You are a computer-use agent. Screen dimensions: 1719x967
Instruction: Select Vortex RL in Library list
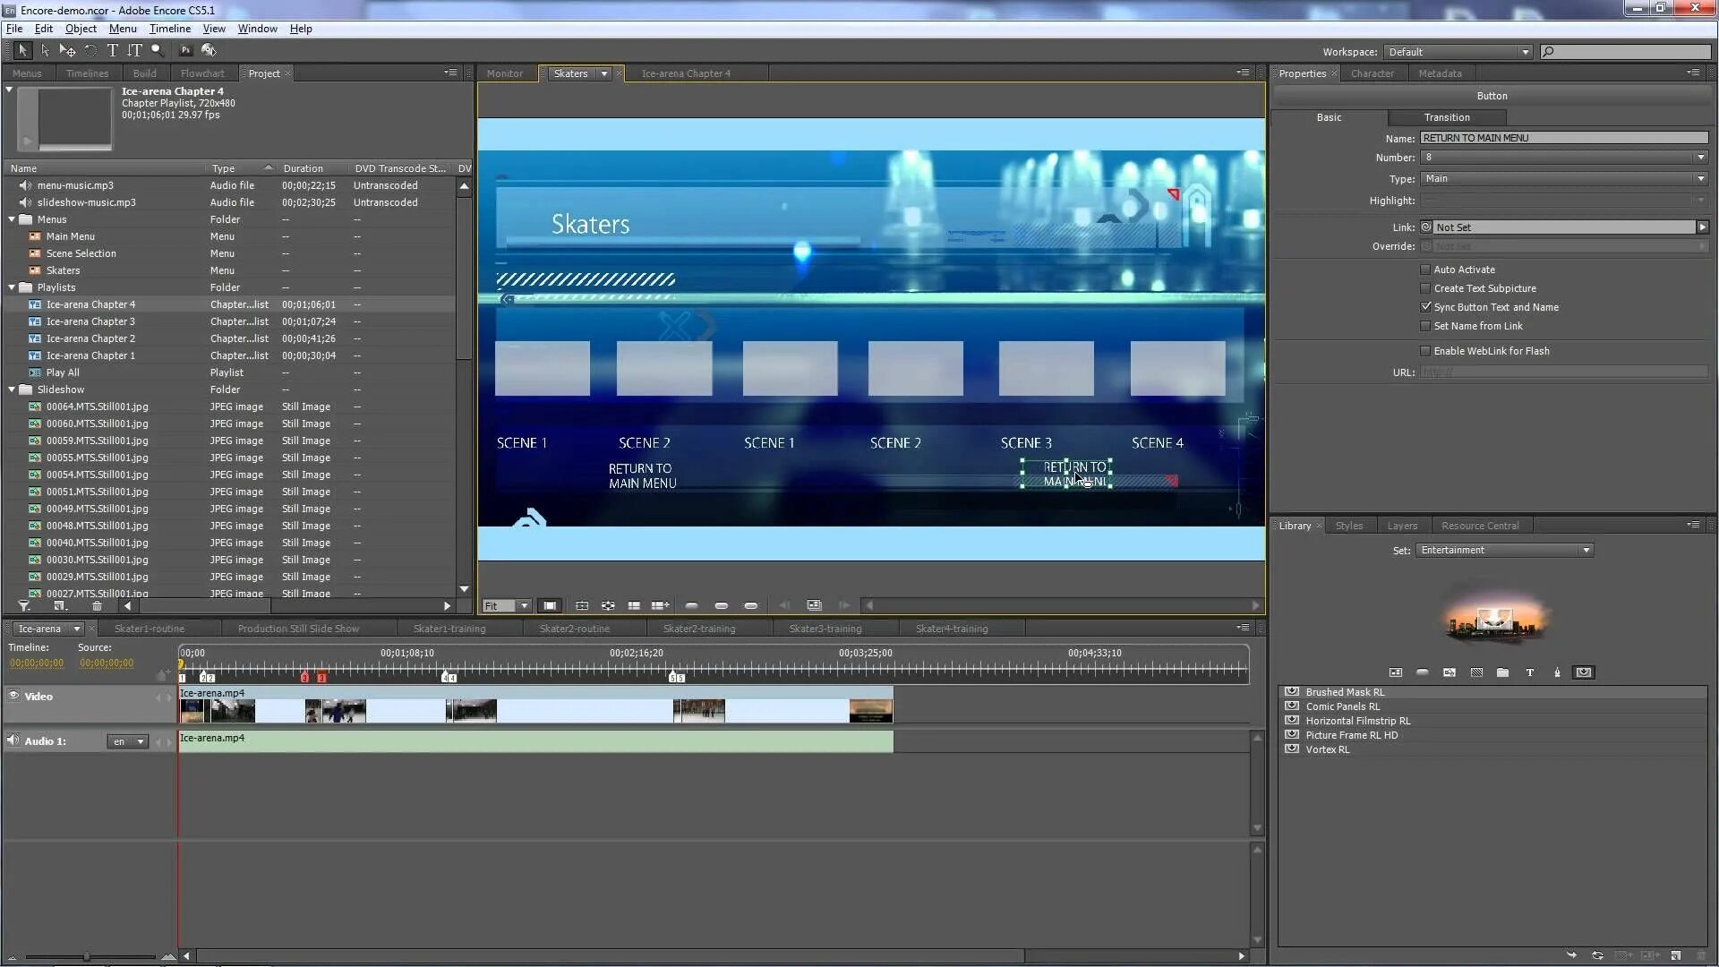[x=1327, y=749]
